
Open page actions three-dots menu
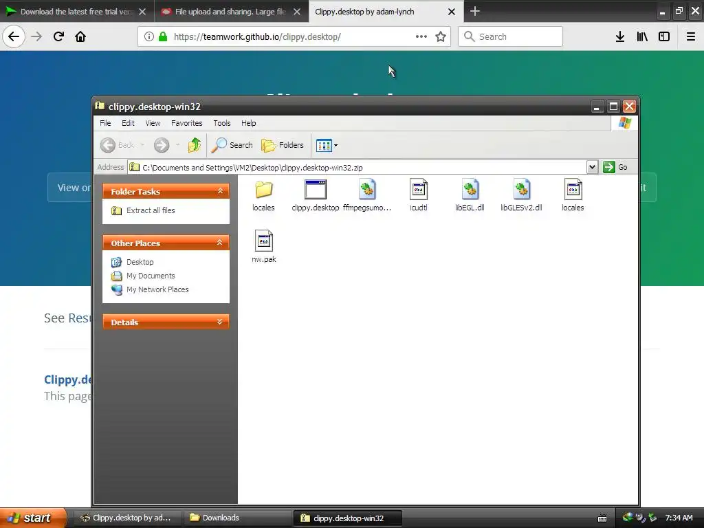(x=421, y=36)
